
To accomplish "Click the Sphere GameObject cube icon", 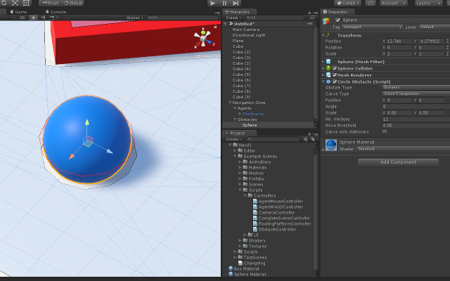I will click(326, 20).
